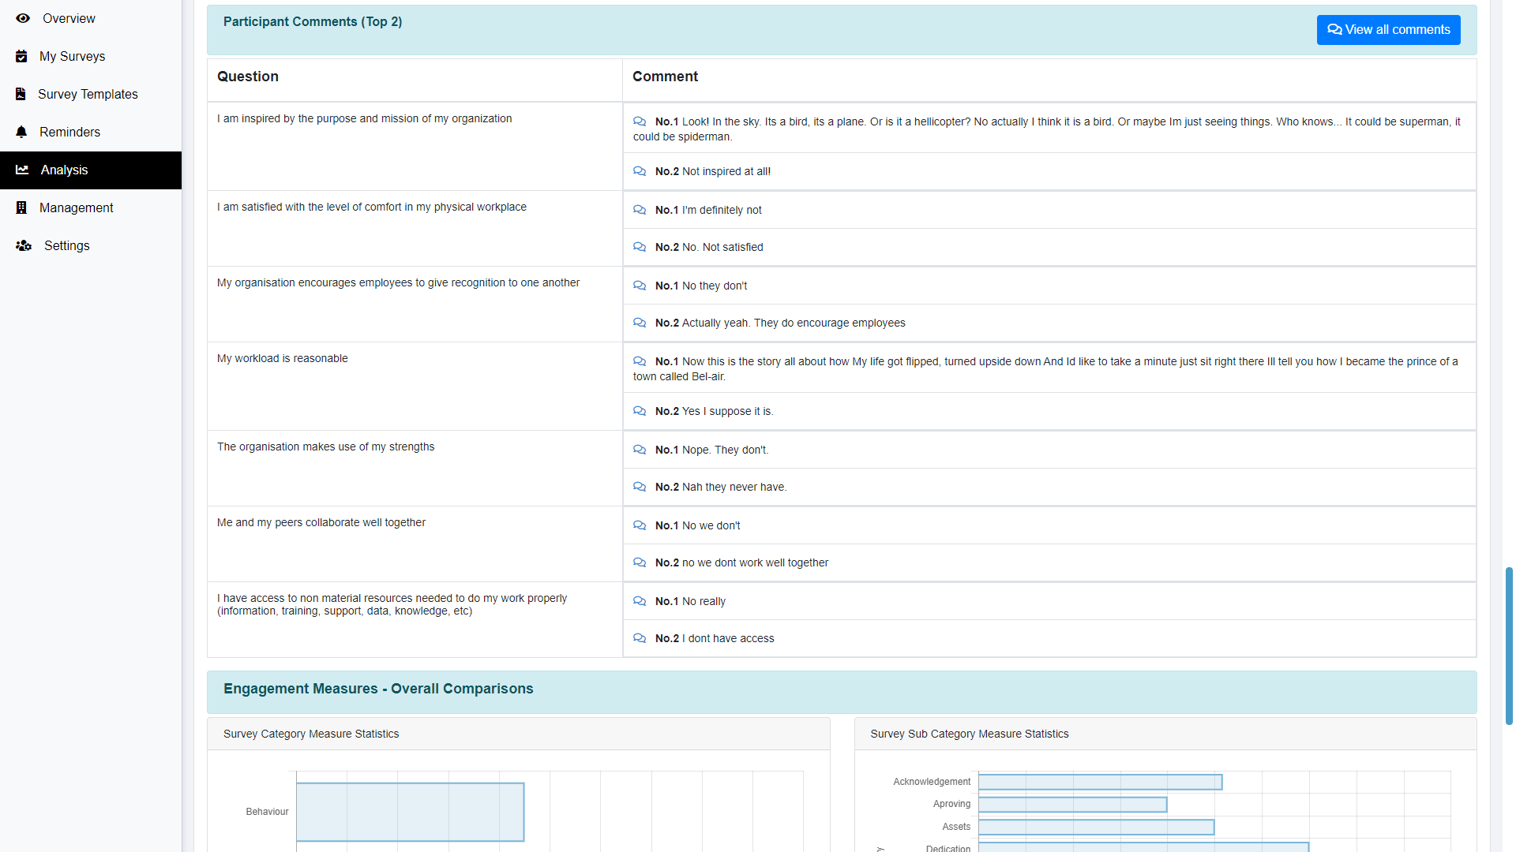The height and width of the screenshot is (852, 1516).
Task: Click the 'Comment' column header
Action: point(665,77)
